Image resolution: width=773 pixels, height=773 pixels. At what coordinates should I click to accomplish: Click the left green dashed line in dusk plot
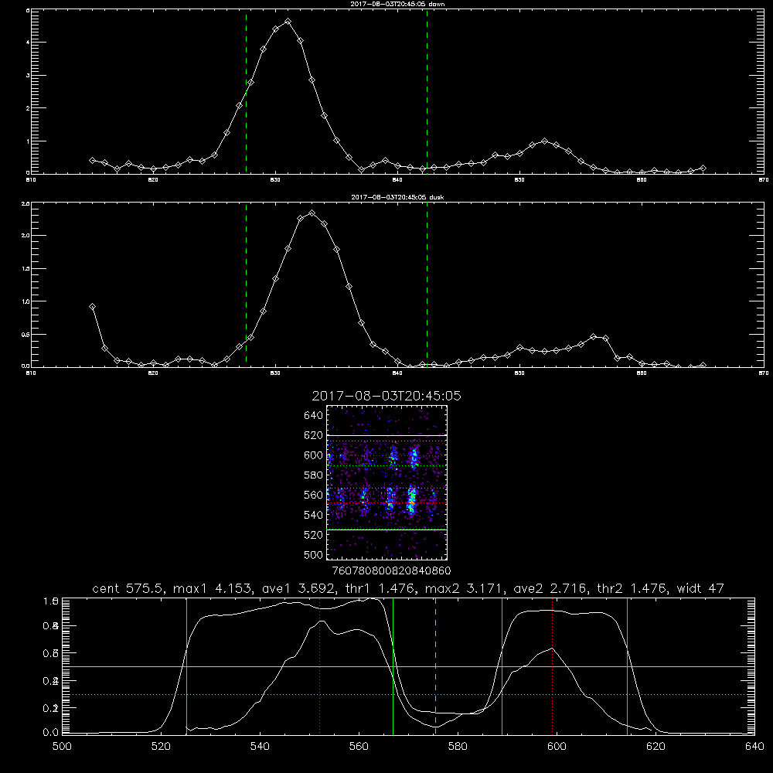pyautogui.click(x=246, y=284)
